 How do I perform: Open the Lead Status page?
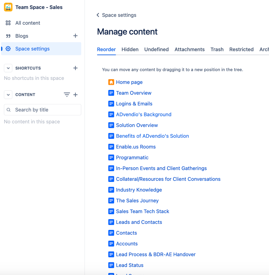click(130, 265)
